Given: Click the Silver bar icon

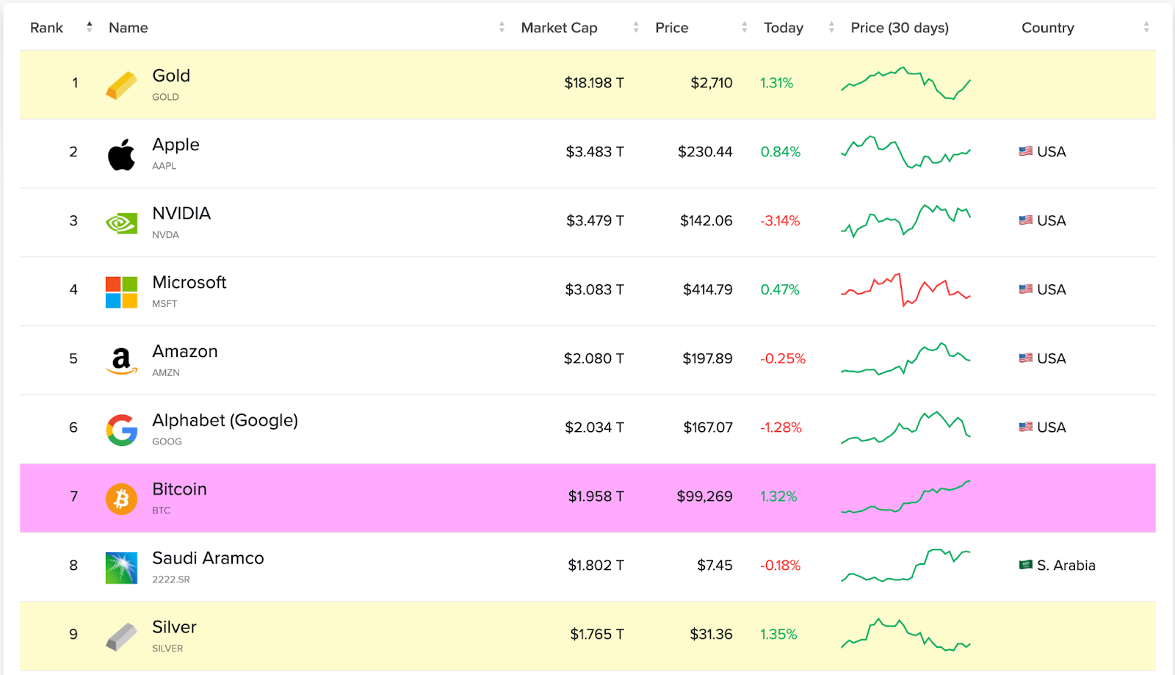Looking at the screenshot, I should click(121, 637).
